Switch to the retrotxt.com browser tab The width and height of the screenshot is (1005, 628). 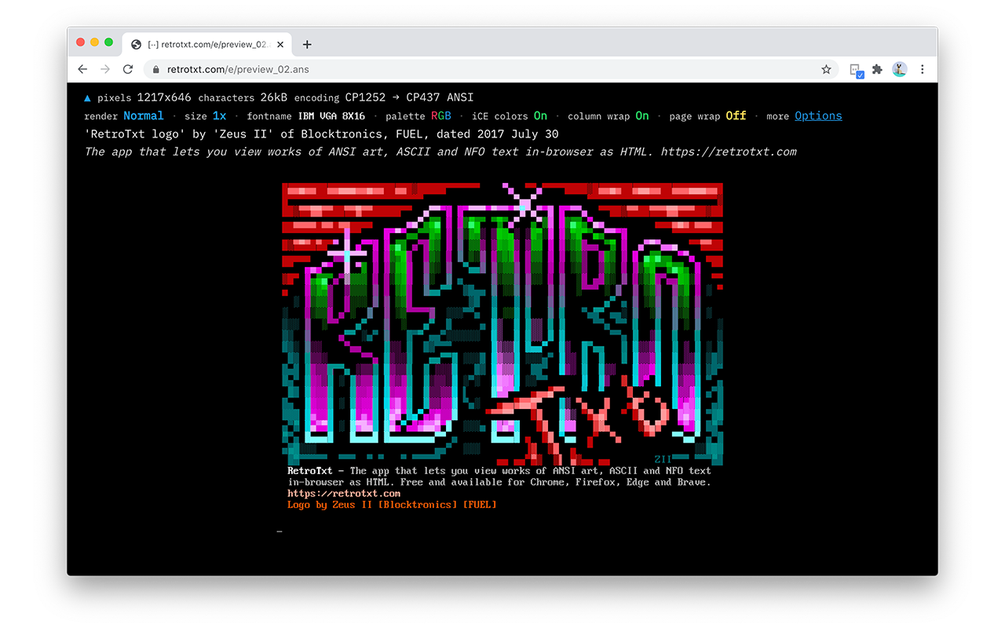[204, 44]
